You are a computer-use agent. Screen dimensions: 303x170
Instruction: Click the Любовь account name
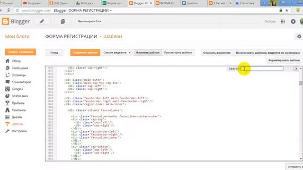(x=270, y=21)
